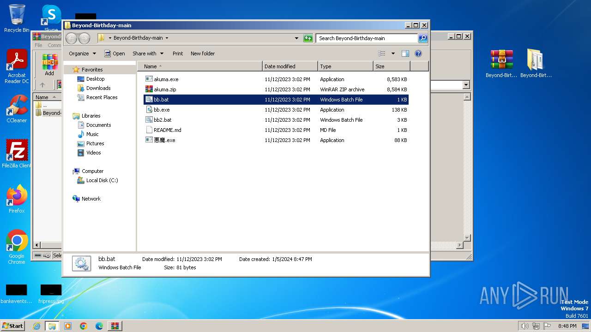
Task: Toggle the preview pane icon
Action: (x=405, y=53)
